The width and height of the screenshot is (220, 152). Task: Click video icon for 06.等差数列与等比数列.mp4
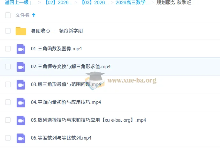point(21,138)
